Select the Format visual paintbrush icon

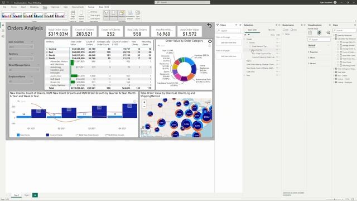(319, 33)
